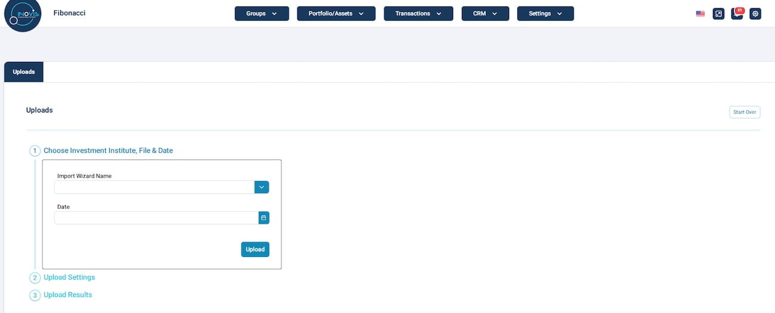Click the fullscreen expand icon in header
This screenshot has height=313, width=775.
point(718,14)
